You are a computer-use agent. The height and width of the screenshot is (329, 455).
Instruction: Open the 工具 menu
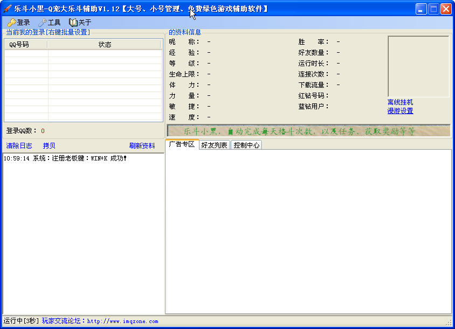pyautogui.click(x=50, y=22)
